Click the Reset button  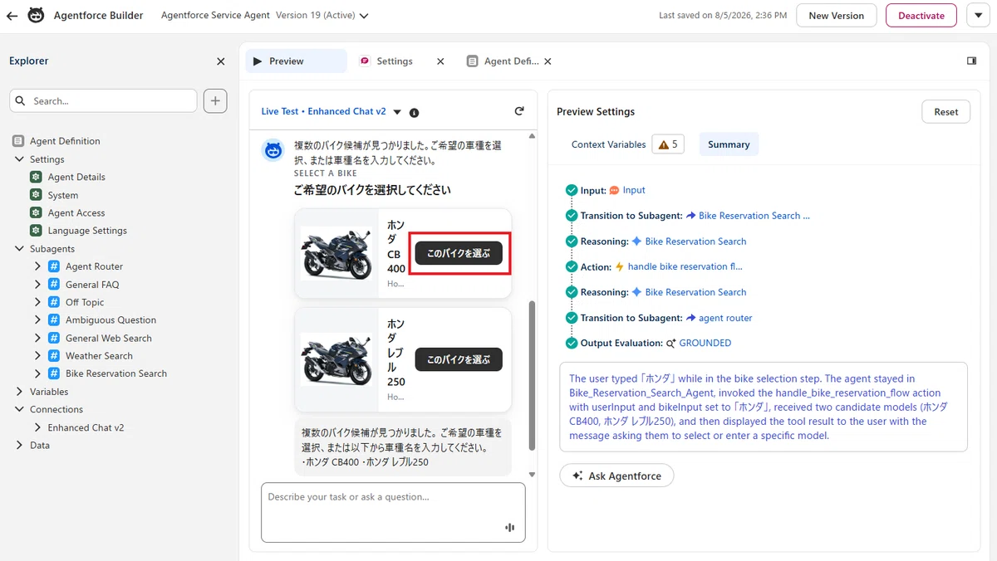pos(945,112)
